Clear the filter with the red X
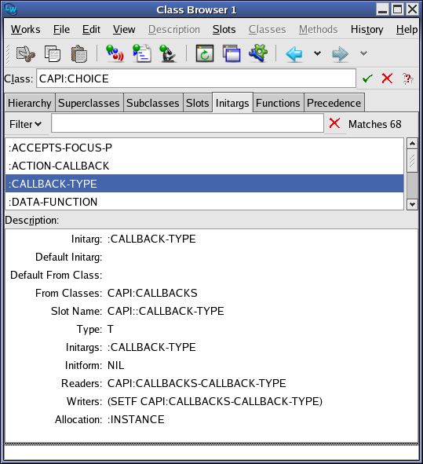Screen dimensions: 423x464 click(x=334, y=123)
